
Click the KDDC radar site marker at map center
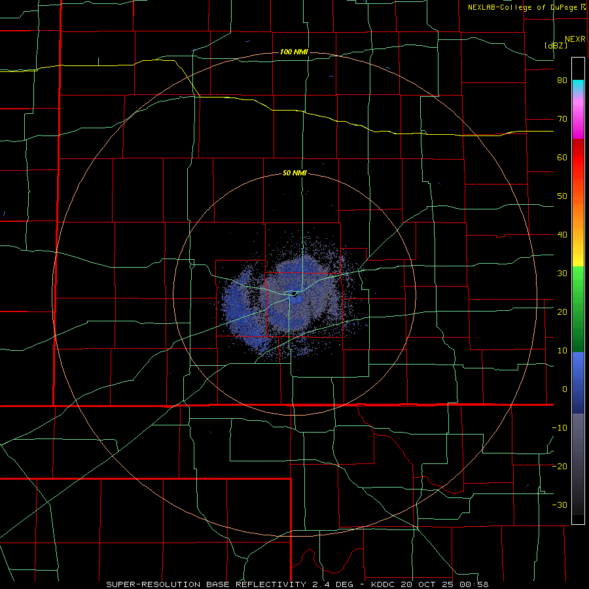click(294, 294)
